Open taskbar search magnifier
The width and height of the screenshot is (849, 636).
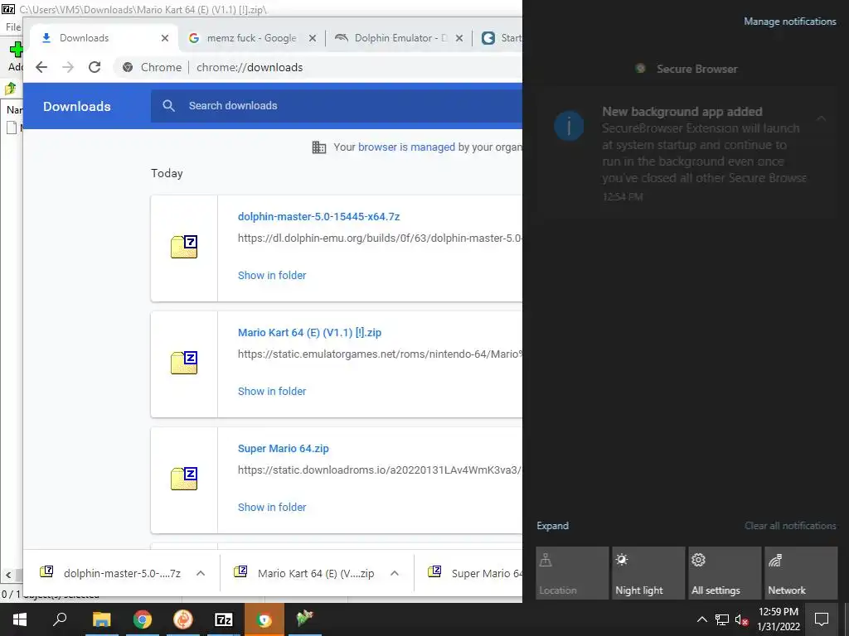click(x=60, y=619)
